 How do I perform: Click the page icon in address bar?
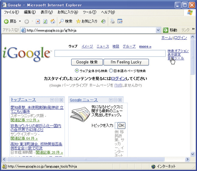(x=23, y=30)
